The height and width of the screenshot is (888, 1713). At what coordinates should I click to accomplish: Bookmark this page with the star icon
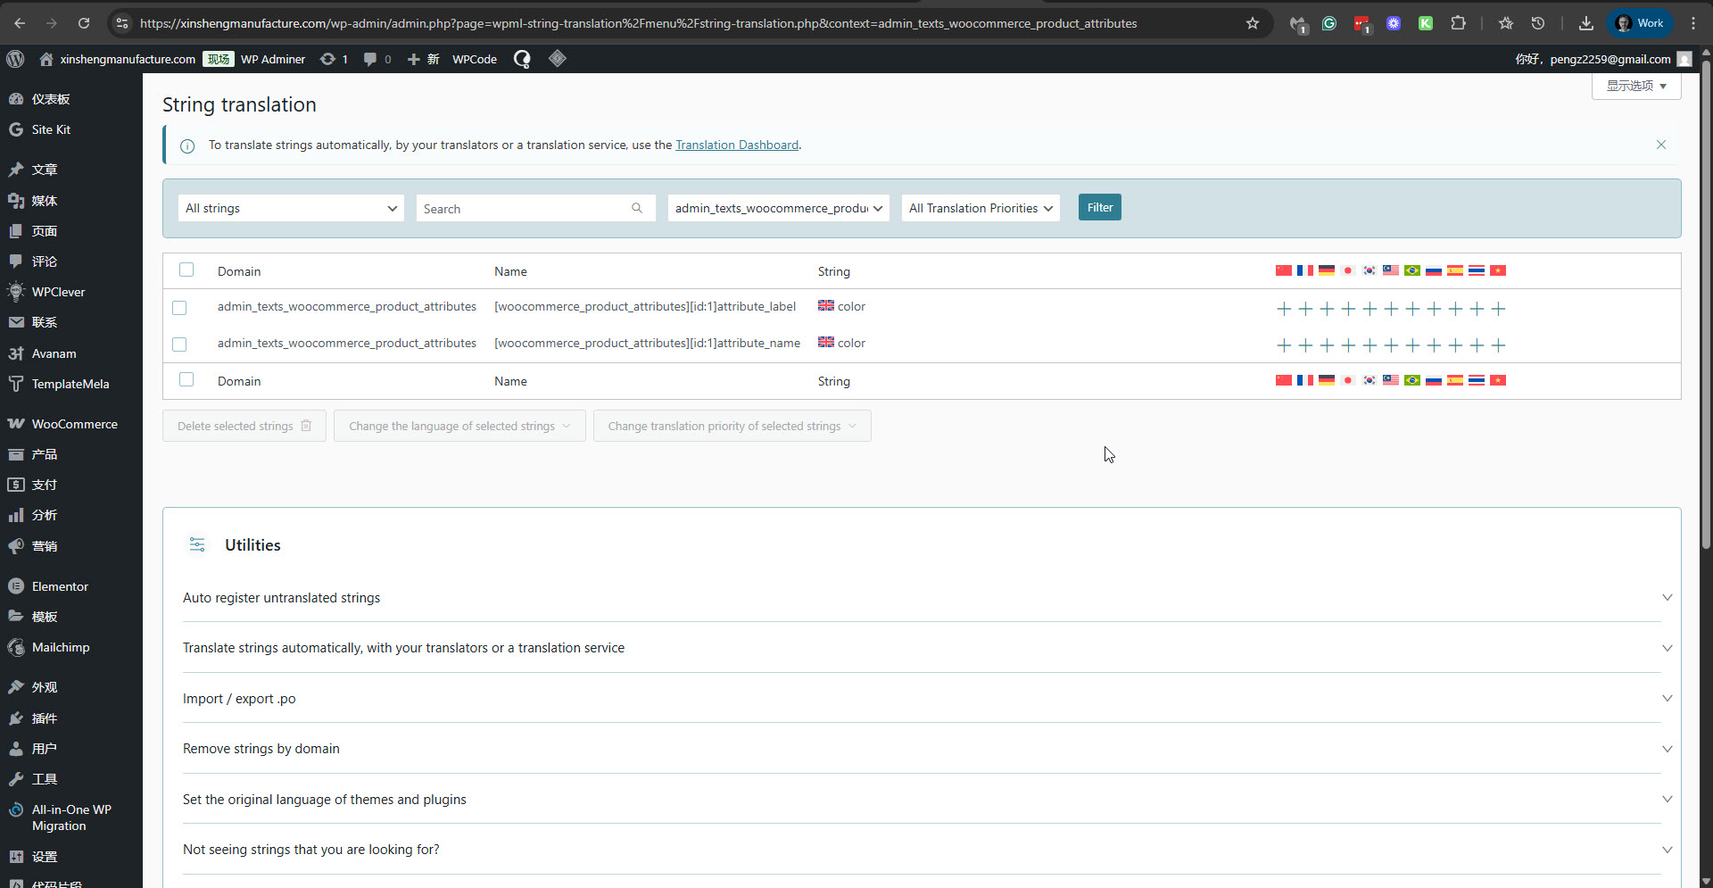tap(1253, 23)
